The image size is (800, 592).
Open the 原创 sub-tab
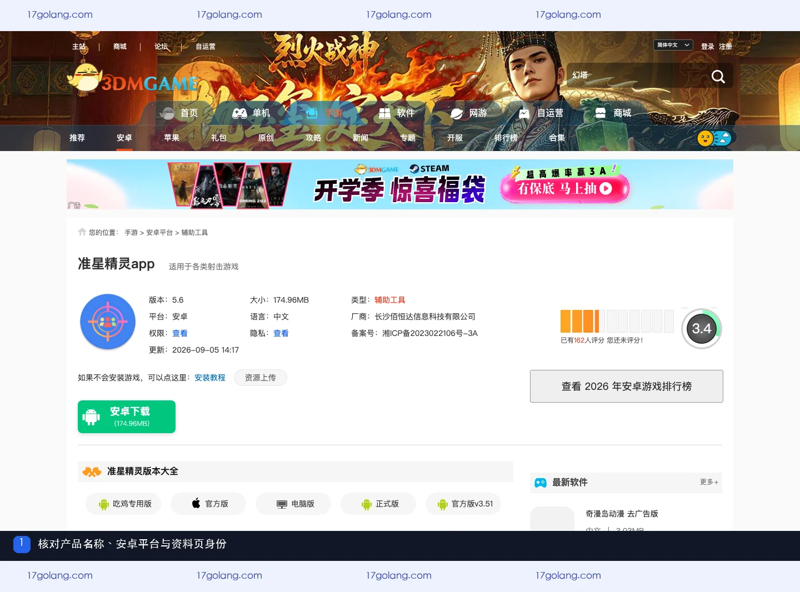click(x=266, y=138)
